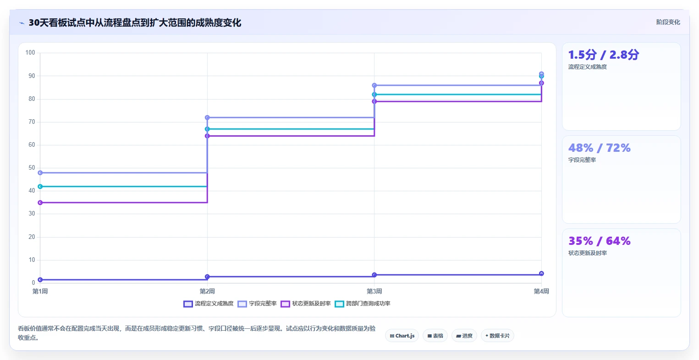Click the 1.5分 / 2.8分 card value

tap(604, 55)
